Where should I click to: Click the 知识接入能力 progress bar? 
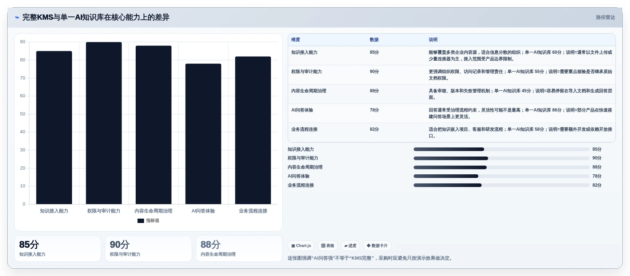coord(501,149)
